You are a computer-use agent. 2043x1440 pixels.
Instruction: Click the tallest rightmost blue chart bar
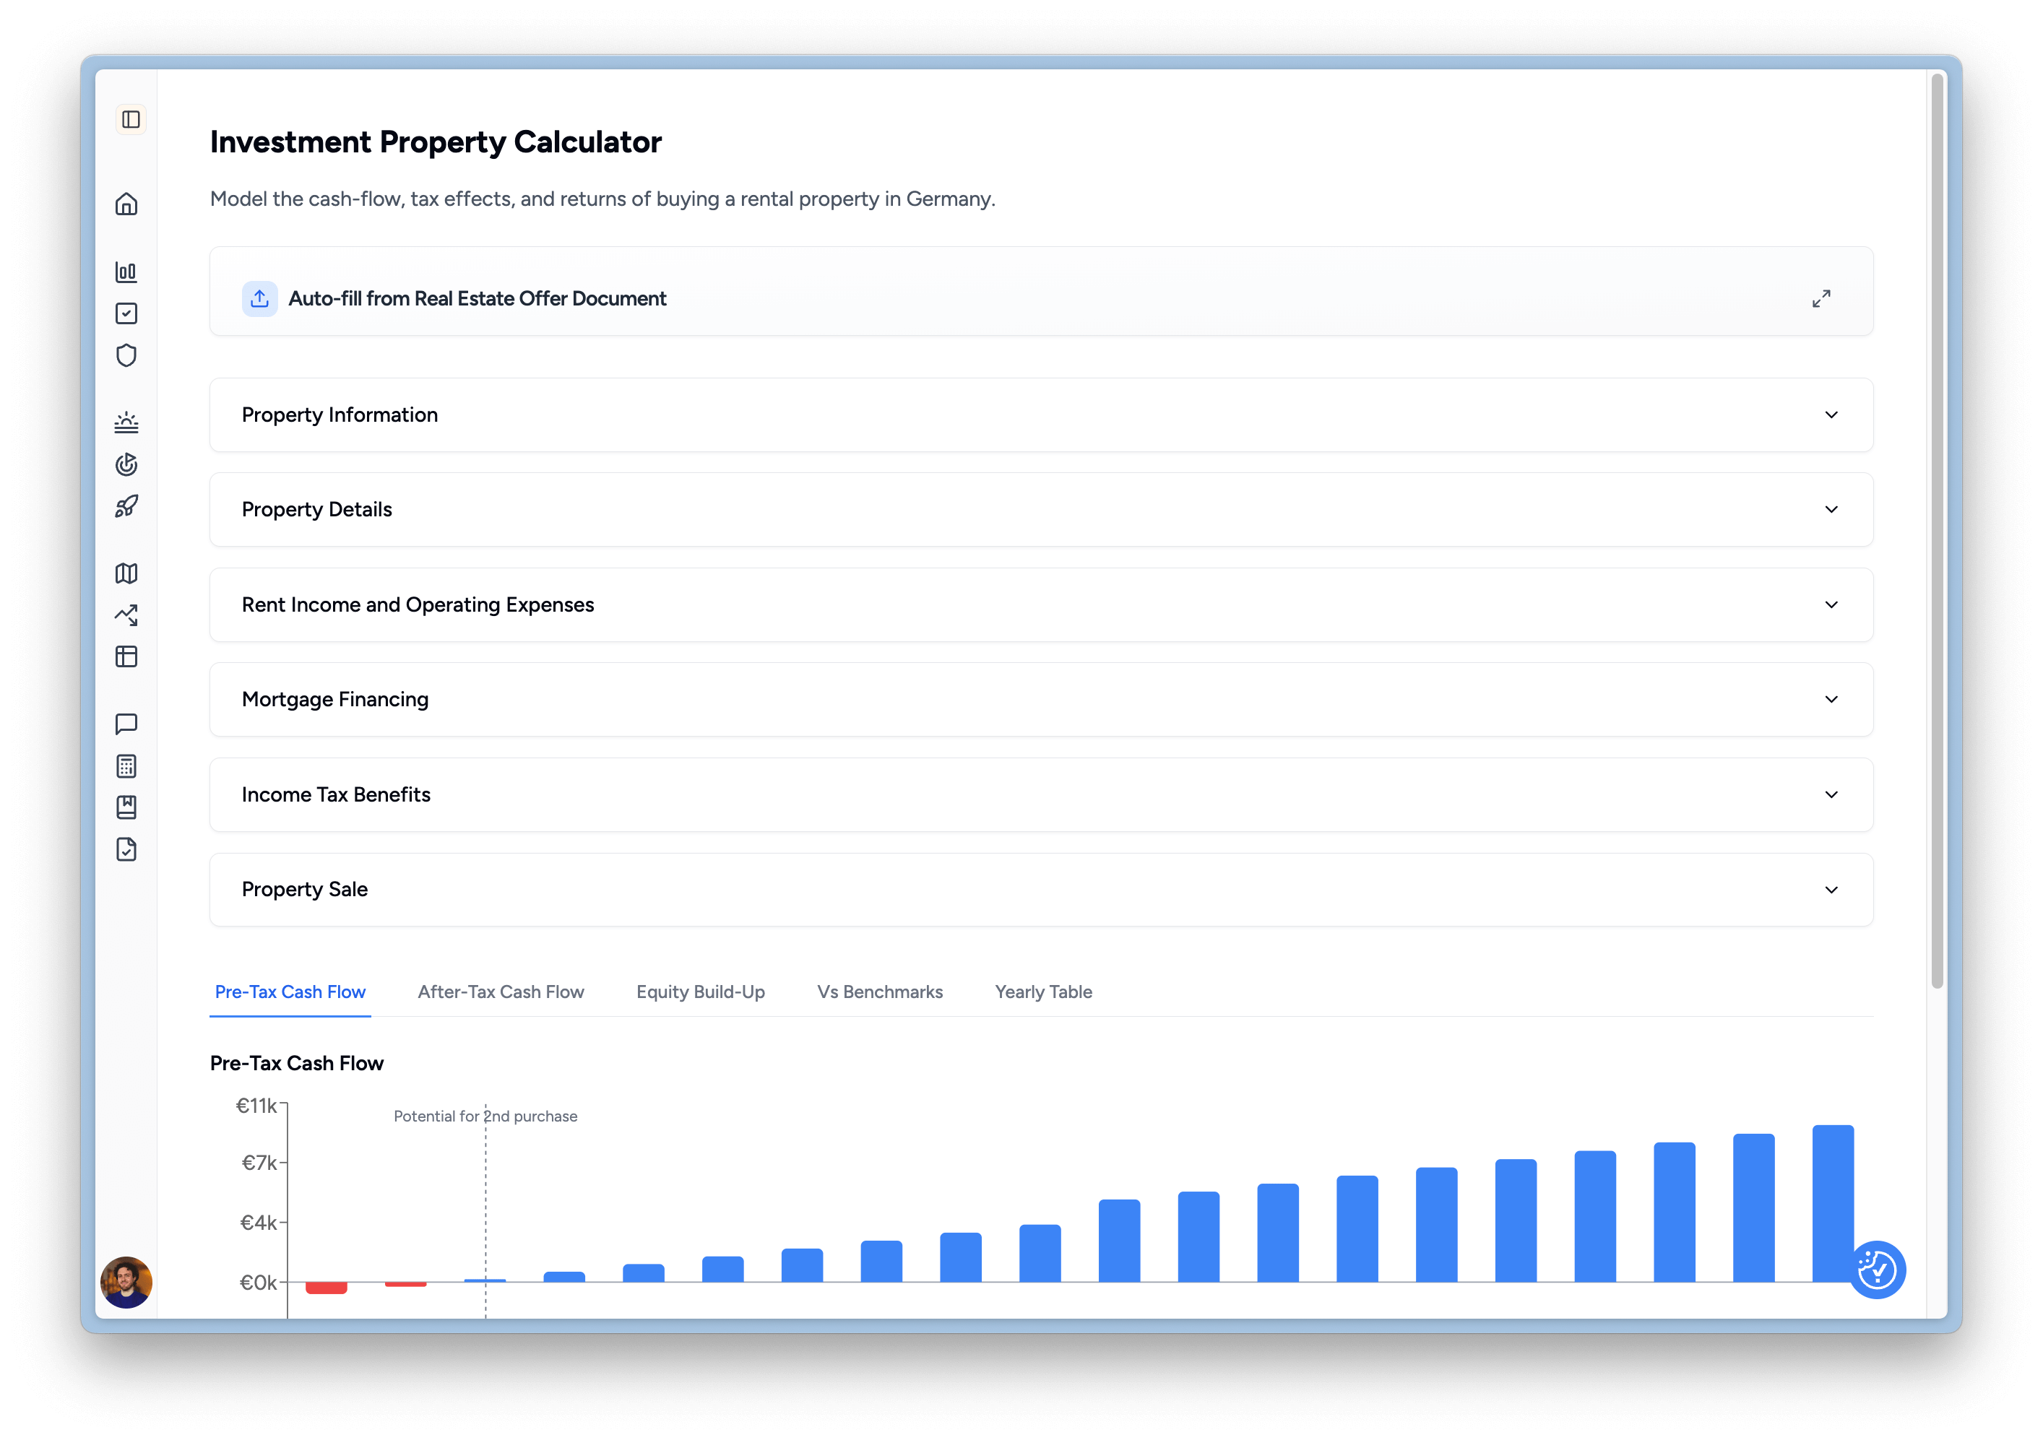click(x=1833, y=1203)
